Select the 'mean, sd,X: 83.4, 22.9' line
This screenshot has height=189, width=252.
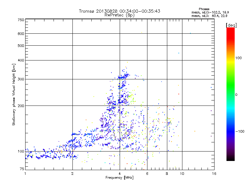209,16
